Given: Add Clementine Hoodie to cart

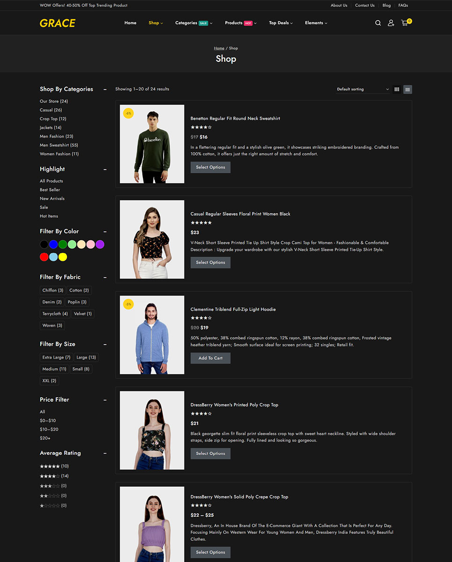Looking at the screenshot, I should (x=210, y=358).
